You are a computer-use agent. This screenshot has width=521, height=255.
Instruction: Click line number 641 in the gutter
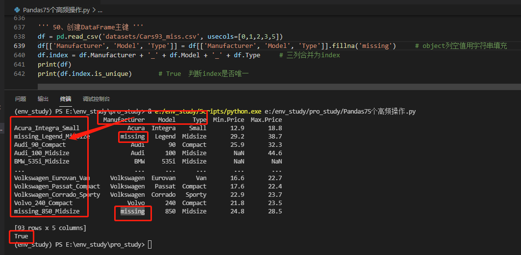click(x=19, y=64)
